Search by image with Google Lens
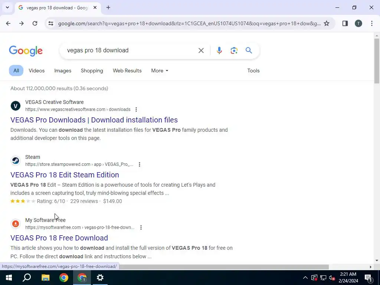 pos(234,50)
